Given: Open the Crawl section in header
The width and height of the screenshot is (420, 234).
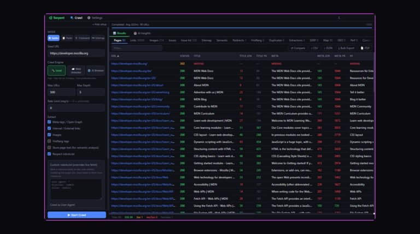Looking at the screenshot, I should click(x=77, y=18).
